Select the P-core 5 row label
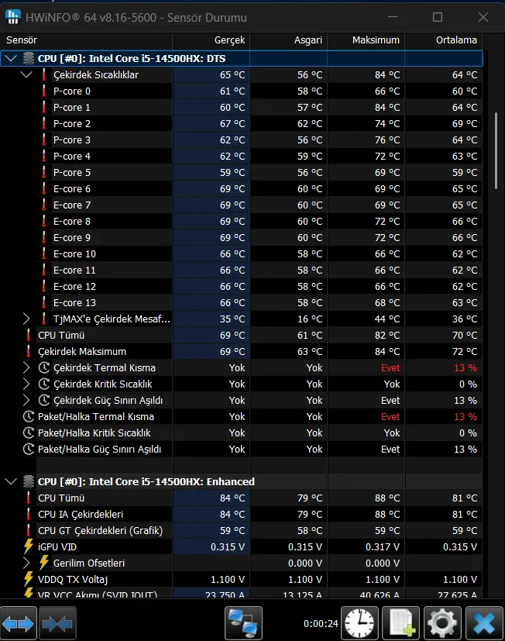 tap(72, 173)
